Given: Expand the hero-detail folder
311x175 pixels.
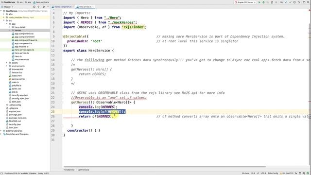Looking at the screenshot, I should (9, 27).
